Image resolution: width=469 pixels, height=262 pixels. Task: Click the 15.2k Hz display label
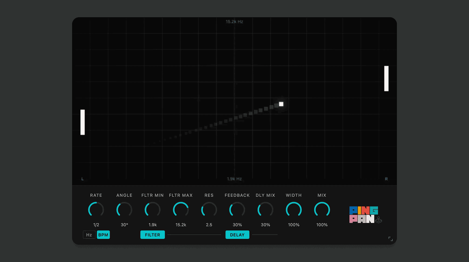pos(234,21)
